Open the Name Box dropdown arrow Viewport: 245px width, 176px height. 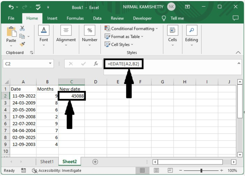coord(50,63)
